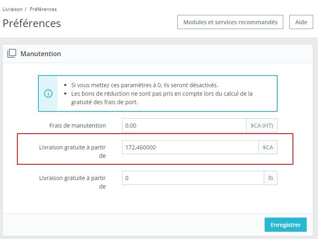Viewport: 318px width, 239px height.
Task: Focus the Frais de manutention input field
Action: [x=184, y=126]
